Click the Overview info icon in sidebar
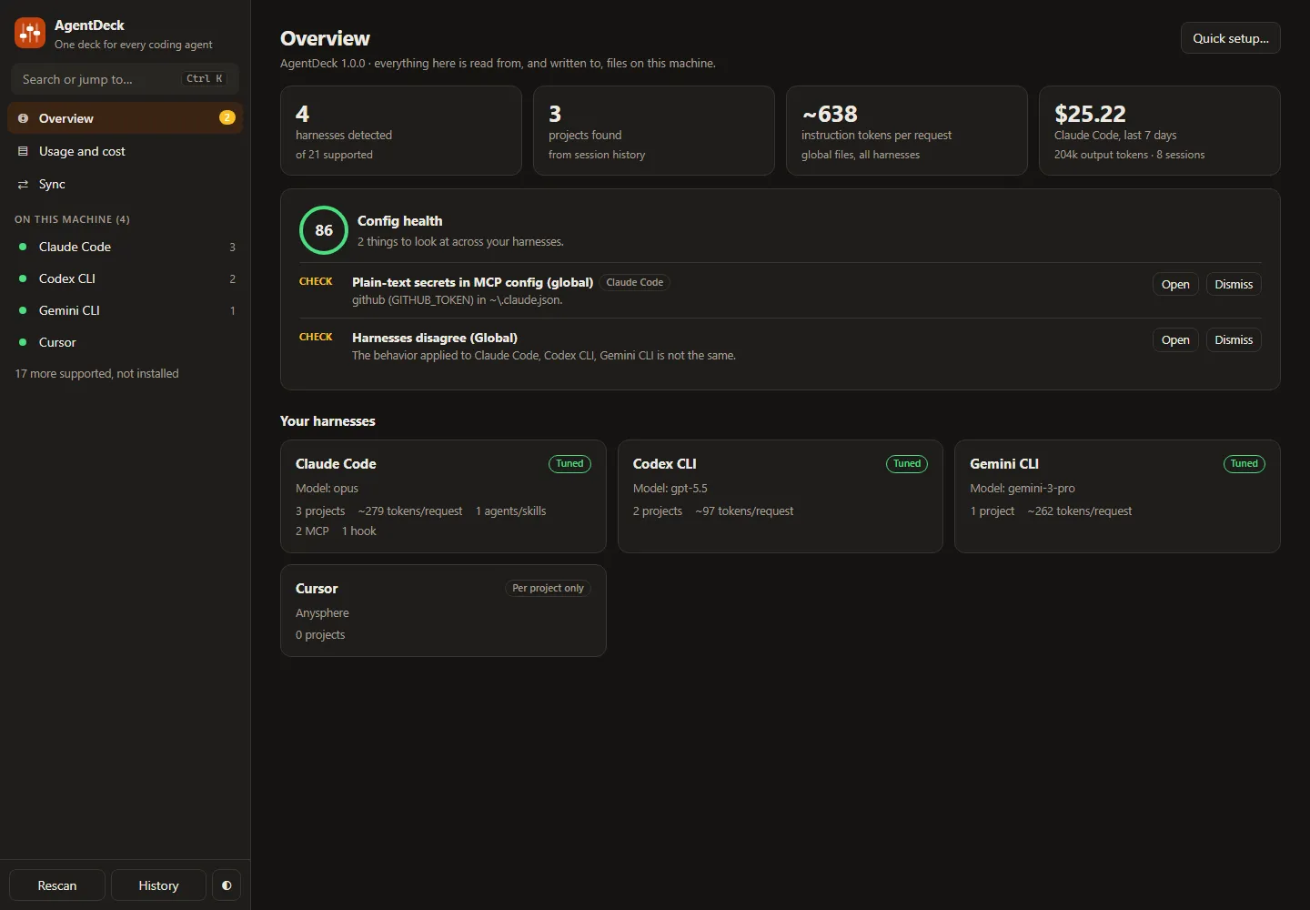Image resolution: width=1310 pixels, height=910 pixels. click(x=23, y=118)
